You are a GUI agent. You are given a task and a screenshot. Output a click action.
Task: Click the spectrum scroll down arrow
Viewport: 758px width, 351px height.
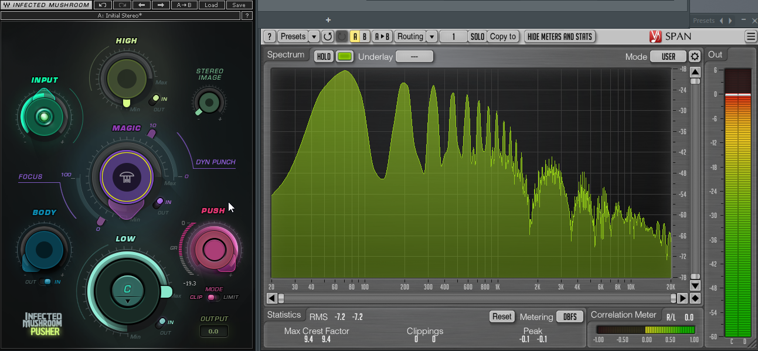695,286
